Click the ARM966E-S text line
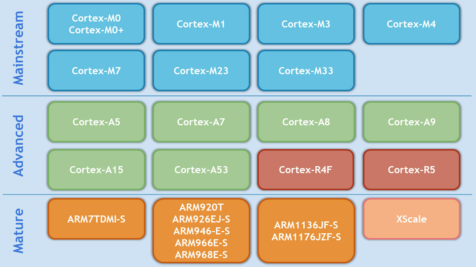Viewport: 476px width, 267px height. click(202, 243)
